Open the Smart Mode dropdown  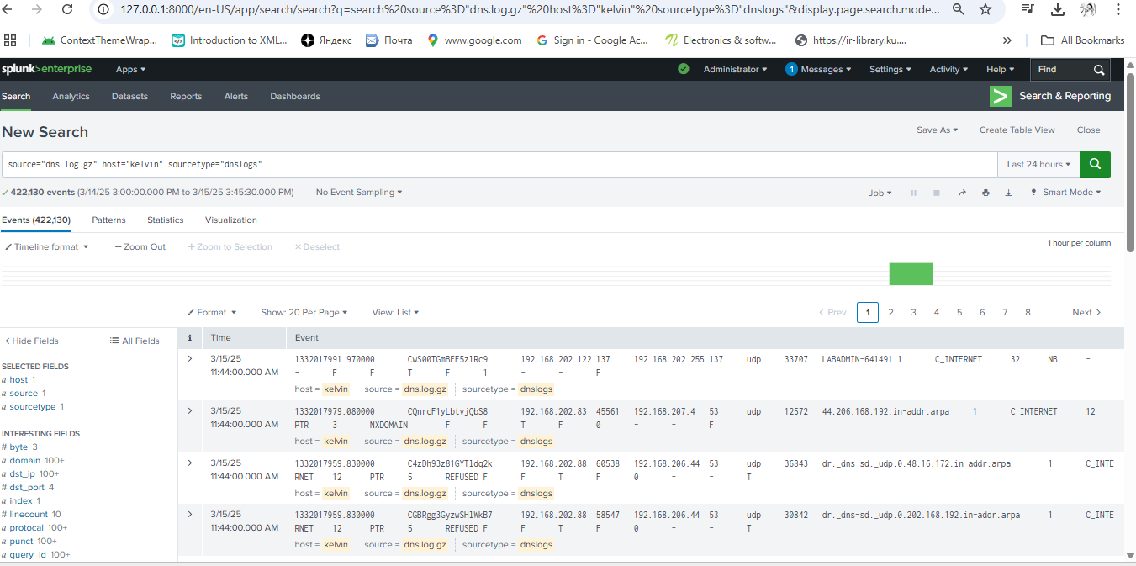pyautogui.click(x=1065, y=193)
